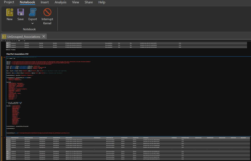Screen dimensions: 251x161
Task: Click the FiberPort Associations CSV heading cell
Action: pos(17,54)
